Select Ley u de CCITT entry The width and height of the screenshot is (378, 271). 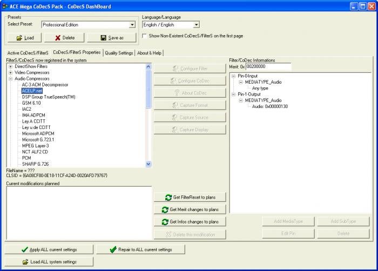36,127
